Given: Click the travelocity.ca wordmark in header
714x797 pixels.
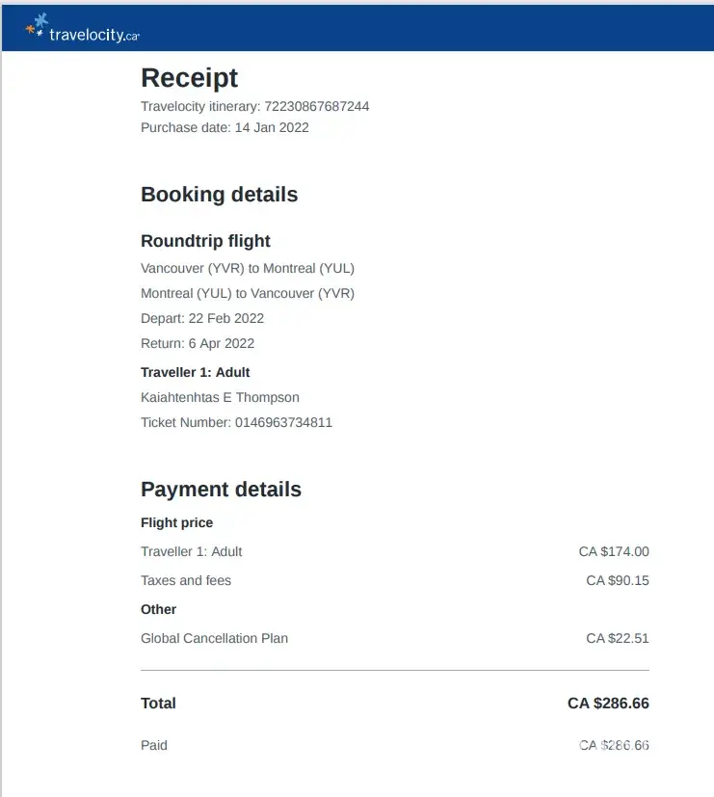Looking at the screenshot, I should (x=94, y=36).
